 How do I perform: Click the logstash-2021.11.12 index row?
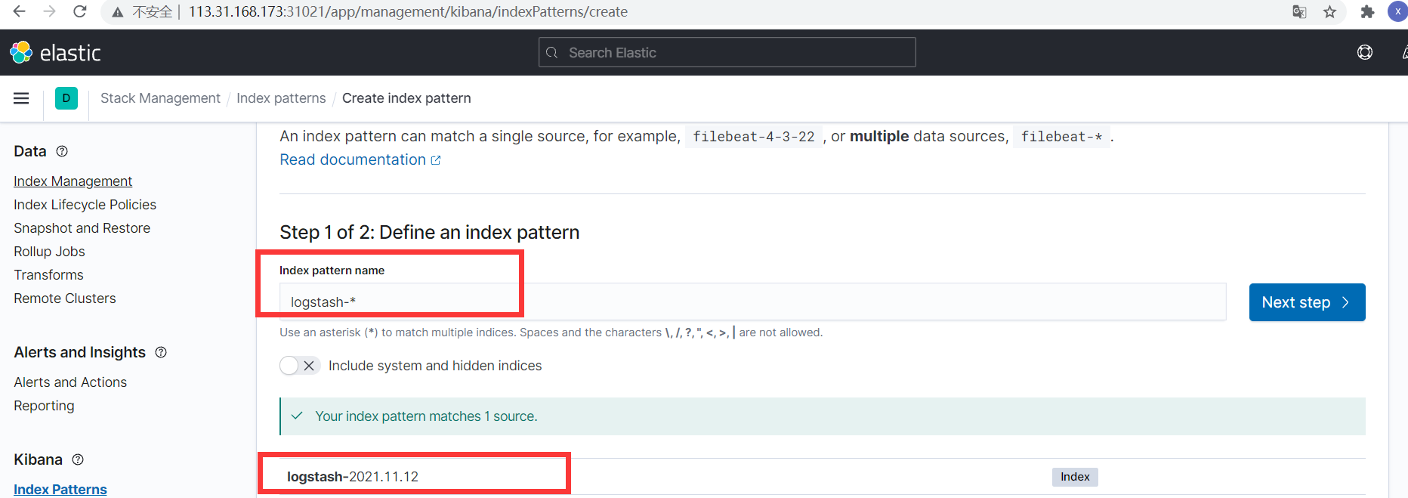coord(823,477)
